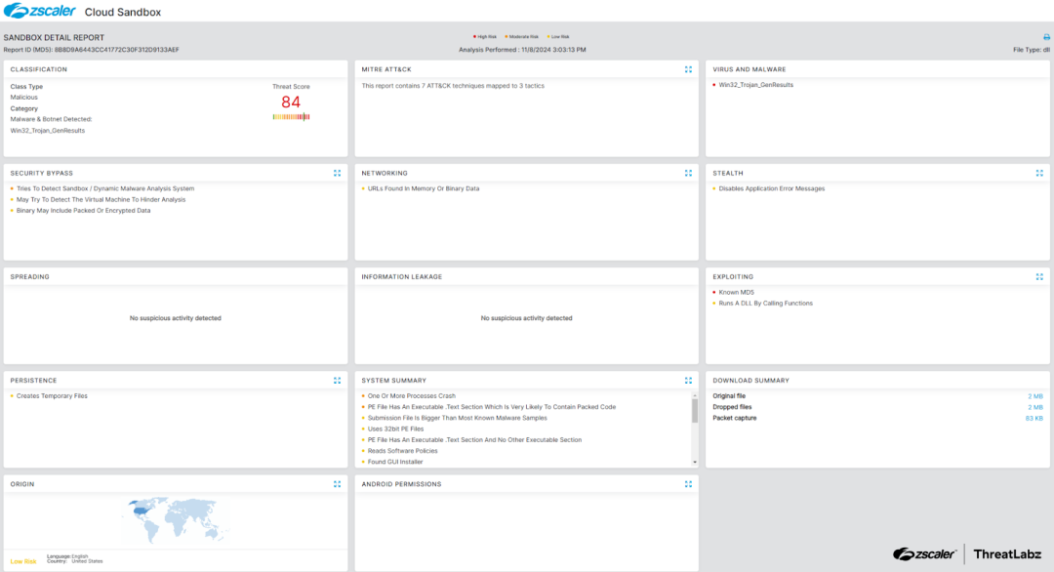
Task: Download the dropped files 2 MB link
Action: coord(1036,407)
